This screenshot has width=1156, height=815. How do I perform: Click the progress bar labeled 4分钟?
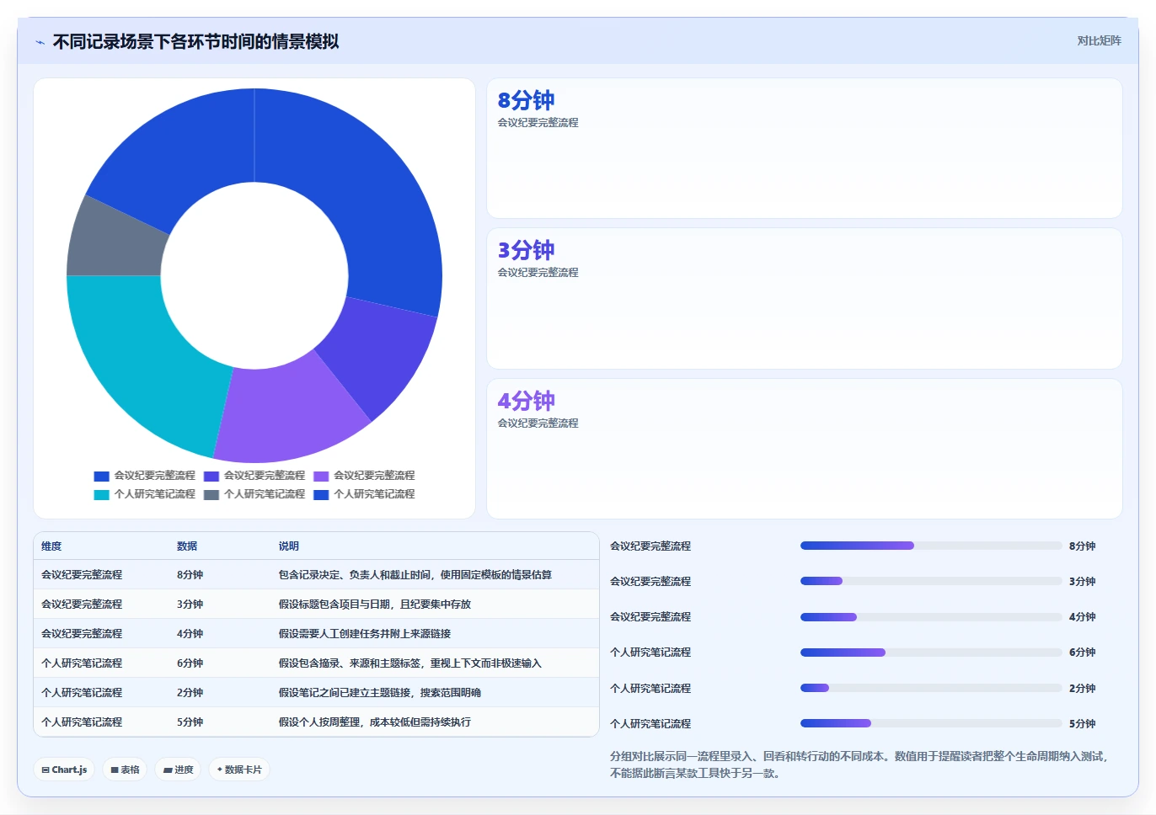(931, 617)
